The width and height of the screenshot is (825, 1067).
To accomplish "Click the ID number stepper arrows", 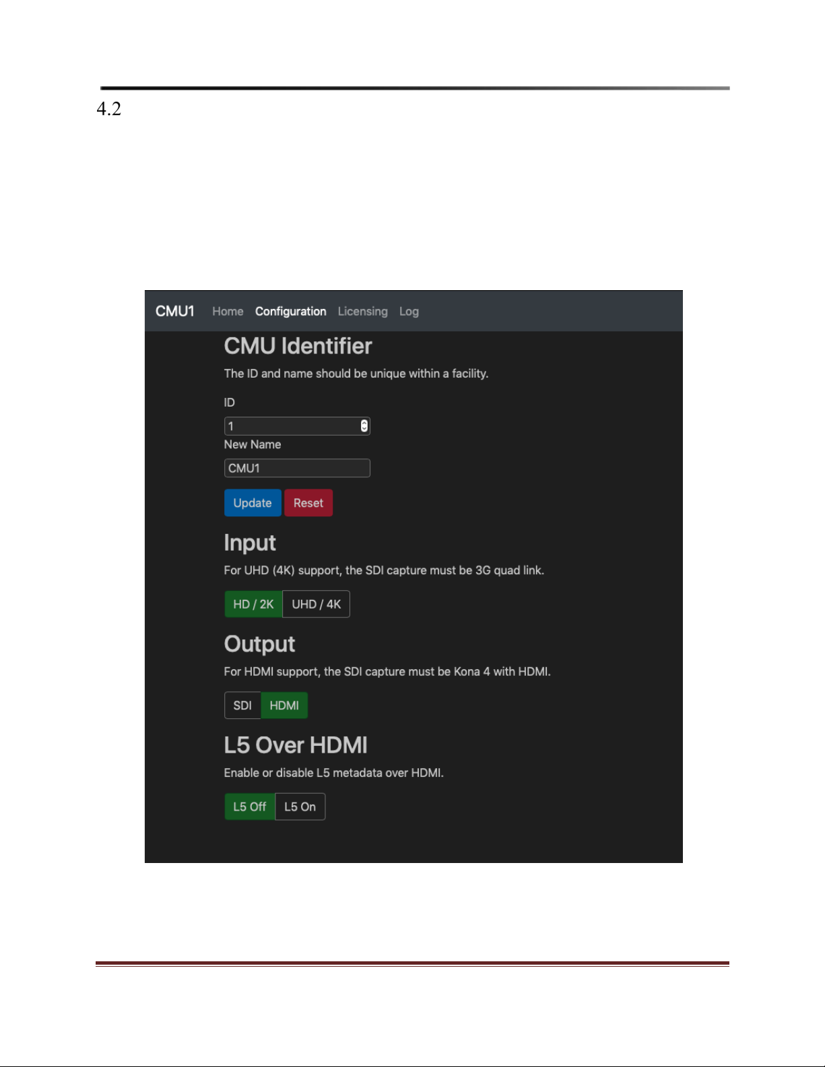I will 364,426.
